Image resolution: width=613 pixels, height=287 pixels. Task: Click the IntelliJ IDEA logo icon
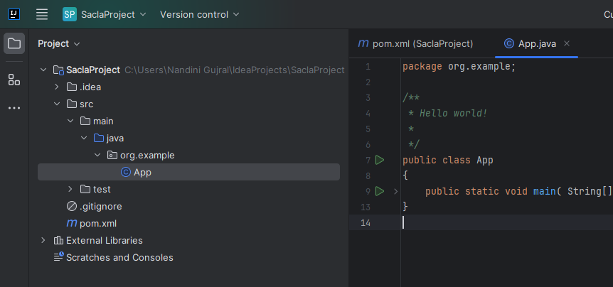pos(14,14)
